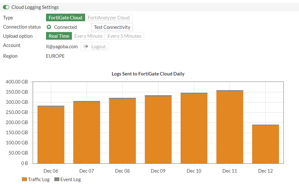Viewport: 299px width, 184px height.
Task: Choose Every Minute upload option
Action: click(x=88, y=36)
